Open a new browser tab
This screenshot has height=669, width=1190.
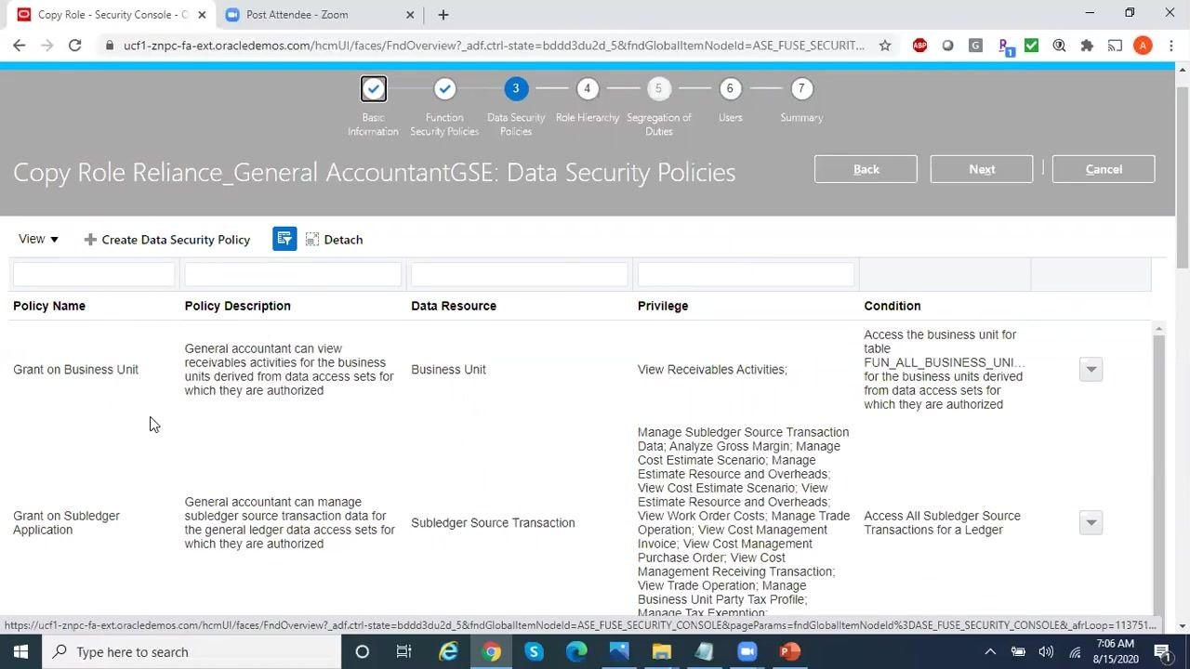click(x=443, y=15)
